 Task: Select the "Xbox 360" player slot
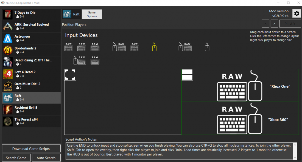240,118
